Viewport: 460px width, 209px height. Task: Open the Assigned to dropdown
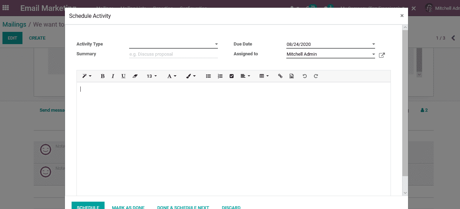[x=331, y=54]
